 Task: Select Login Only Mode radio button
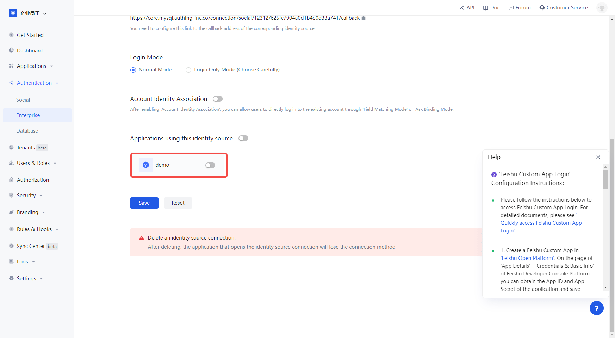(188, 70)
